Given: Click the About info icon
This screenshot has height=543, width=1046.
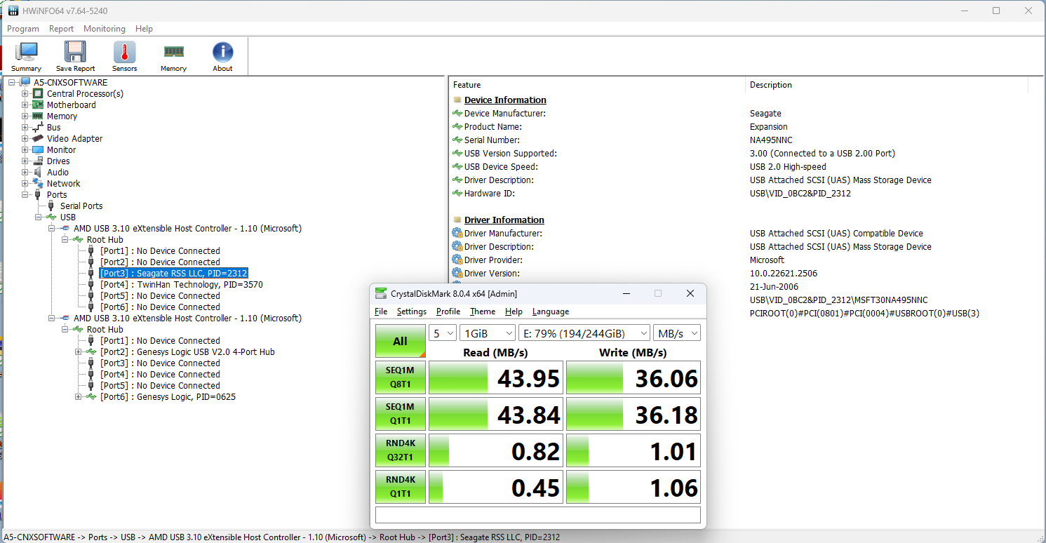Looking at the screenshot, I should coord(222,52).
